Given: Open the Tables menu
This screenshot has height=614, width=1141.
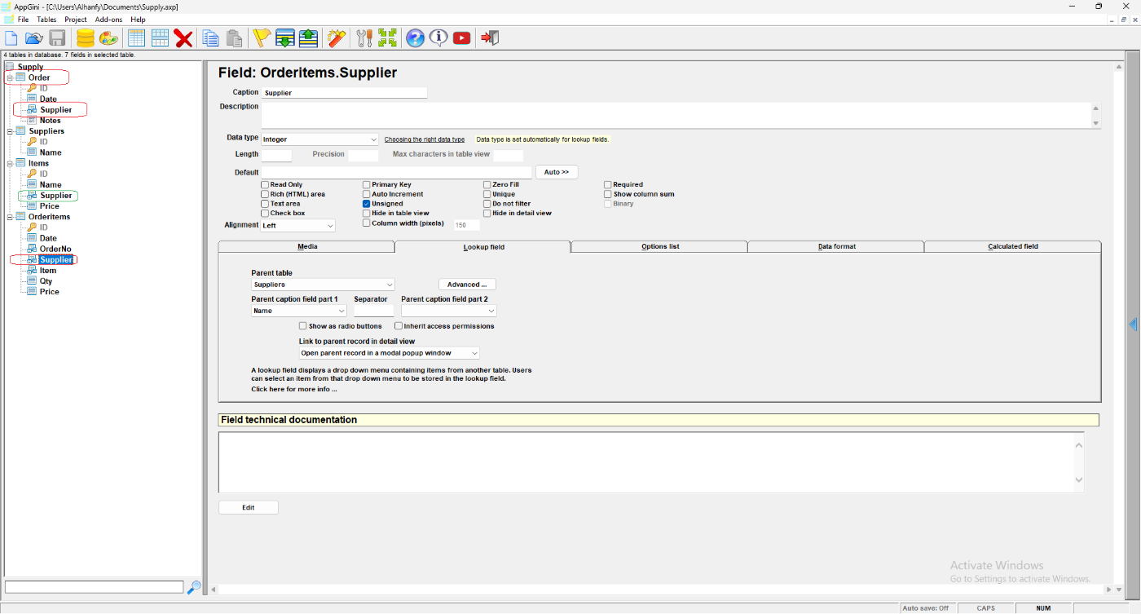Looking at the screenshot, I should click(46, 20).
